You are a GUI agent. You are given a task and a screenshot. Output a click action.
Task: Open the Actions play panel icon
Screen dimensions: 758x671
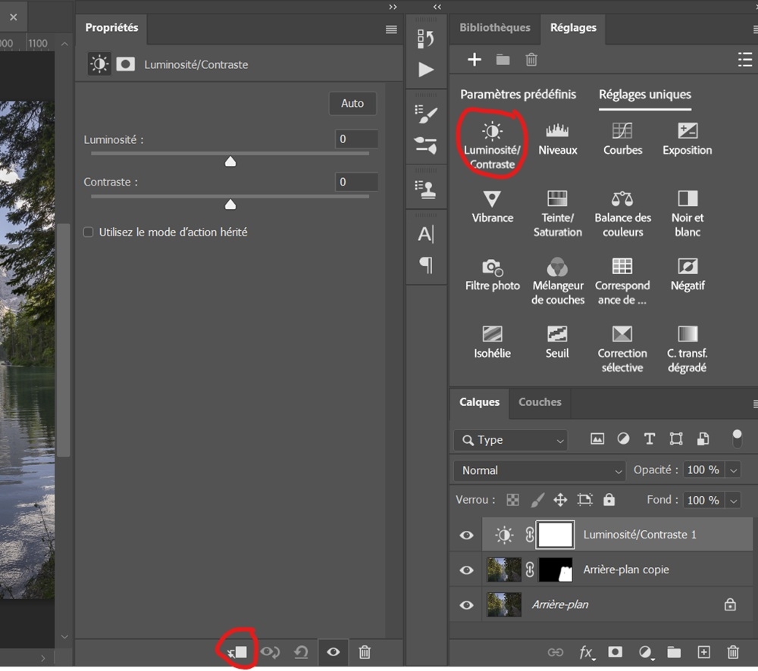pyautogui.click(x=426, y=70)
